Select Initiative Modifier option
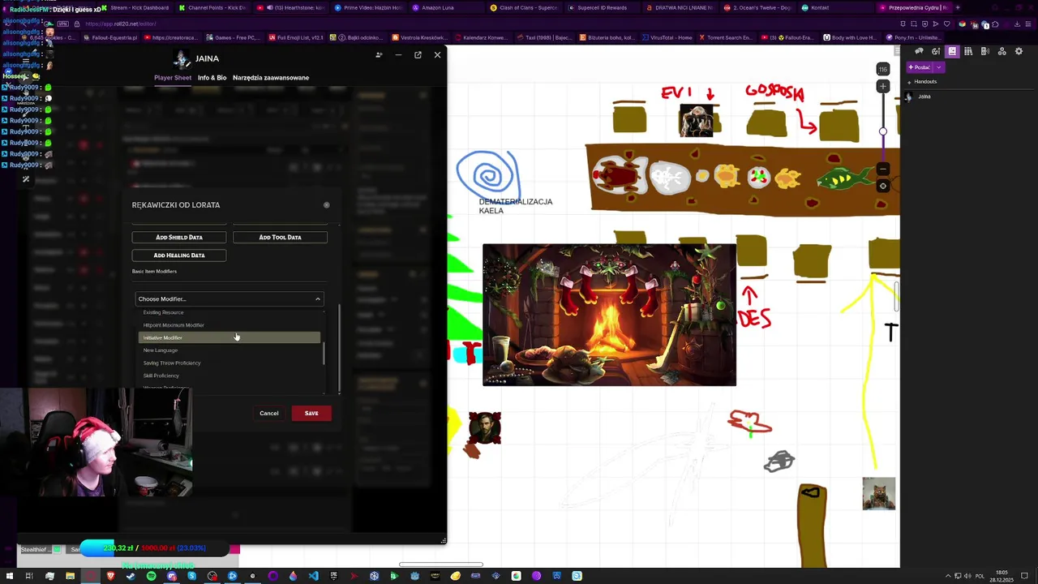 [230, 337]
